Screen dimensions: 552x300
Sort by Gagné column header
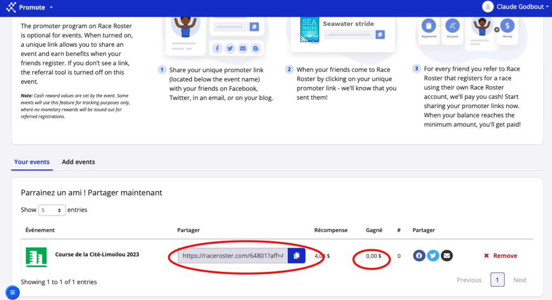(x=374, y=230)
